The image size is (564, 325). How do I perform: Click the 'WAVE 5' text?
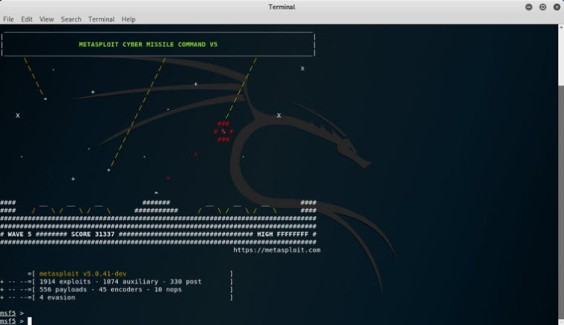pos(19,234)
